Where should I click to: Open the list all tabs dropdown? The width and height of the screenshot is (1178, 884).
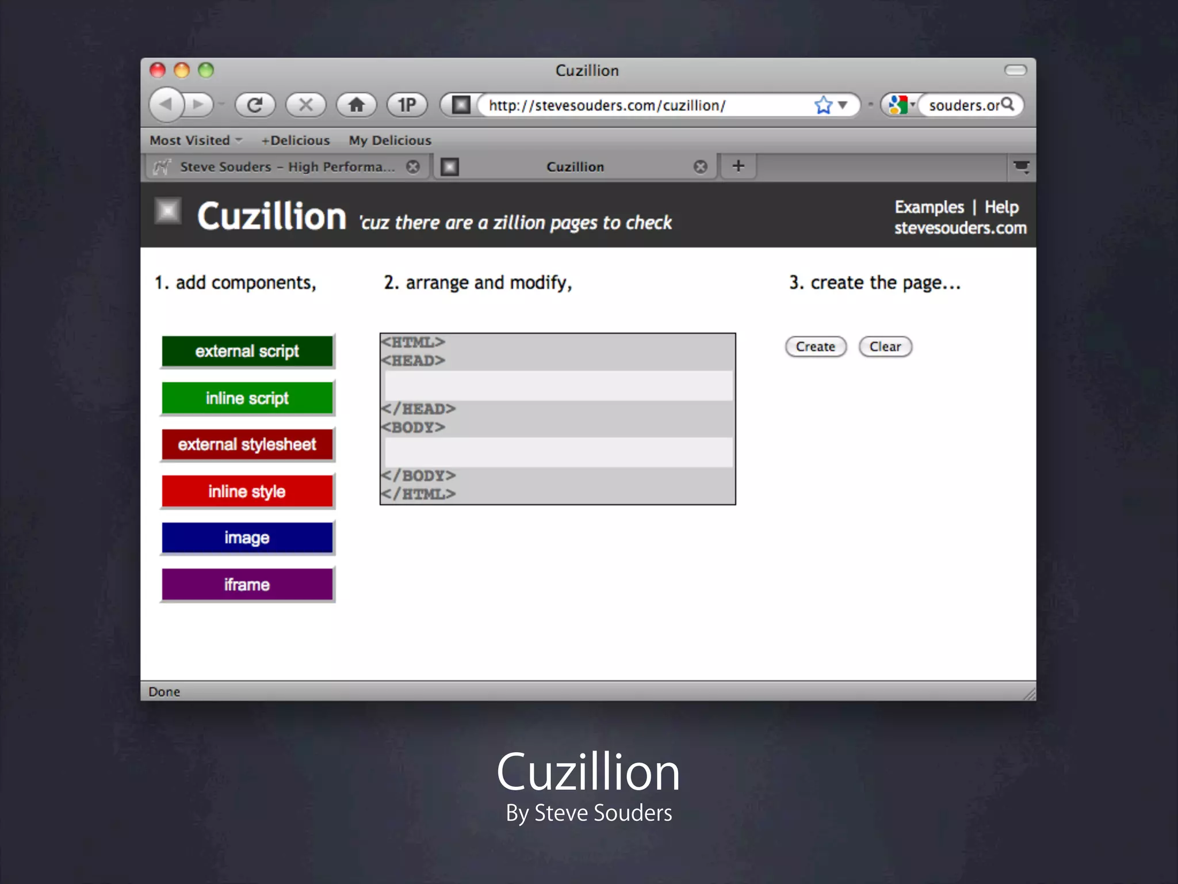click(x=1022, y=167)
